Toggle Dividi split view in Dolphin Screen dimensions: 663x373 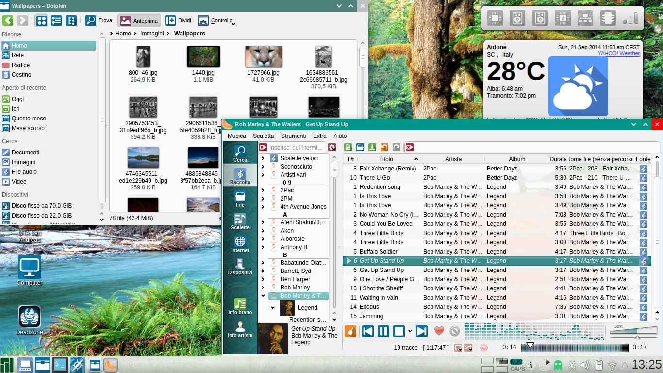(178, 20)
